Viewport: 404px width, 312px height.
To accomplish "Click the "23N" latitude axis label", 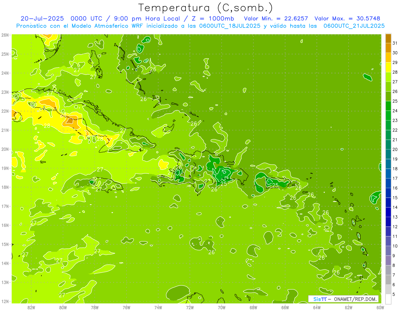I will click(5, 92).
